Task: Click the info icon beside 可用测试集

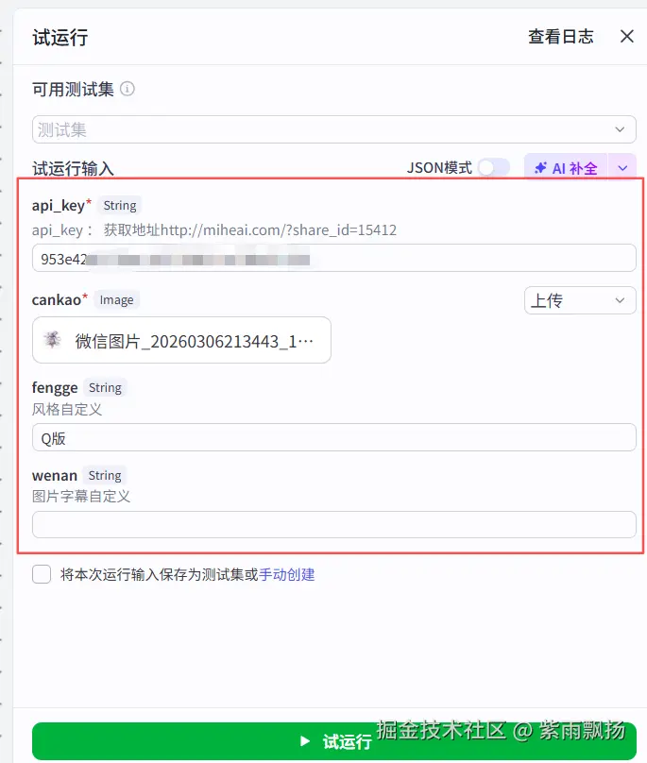Action: coord(128,89)
